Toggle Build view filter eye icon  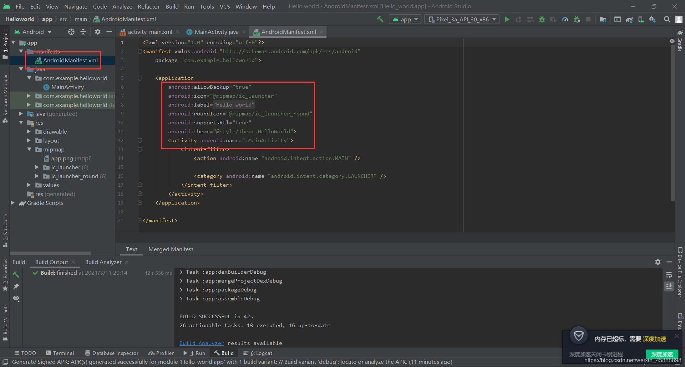[x=16, y=298]
